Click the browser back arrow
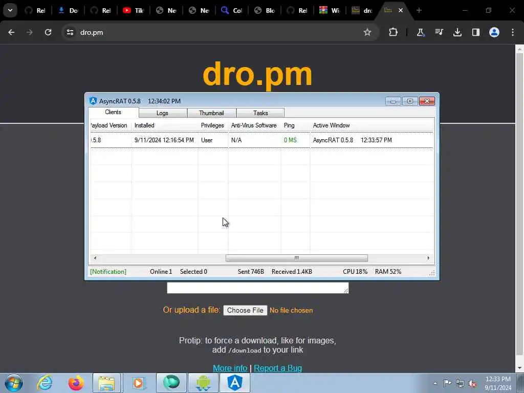This screenshot has height=393, width=524. coord(11,32)
